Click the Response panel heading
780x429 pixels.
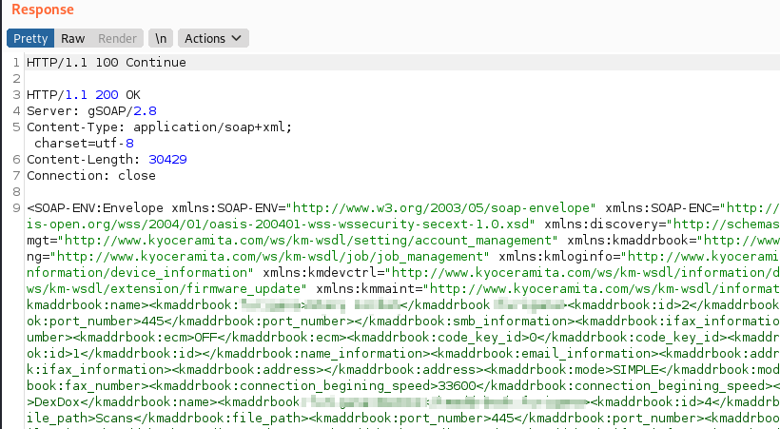43,10
